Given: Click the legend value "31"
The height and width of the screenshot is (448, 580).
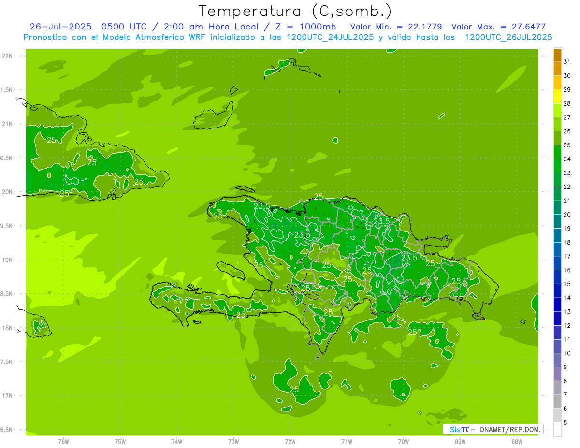Looking at the screenshot, I should point(567,62).
